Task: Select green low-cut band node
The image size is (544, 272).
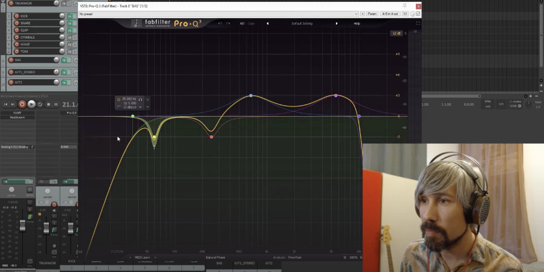Action: (x=132, y=116)
